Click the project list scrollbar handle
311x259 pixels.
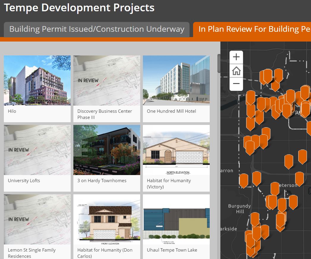point(219,63)
